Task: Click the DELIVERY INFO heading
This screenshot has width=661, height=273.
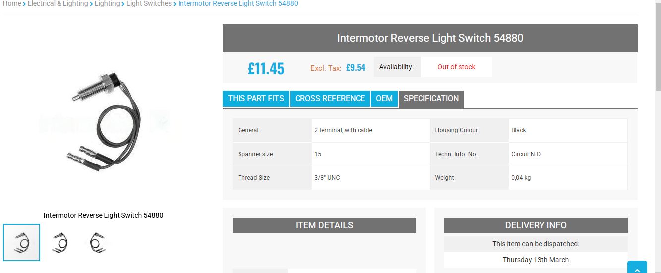Action: tap(536, 225)
